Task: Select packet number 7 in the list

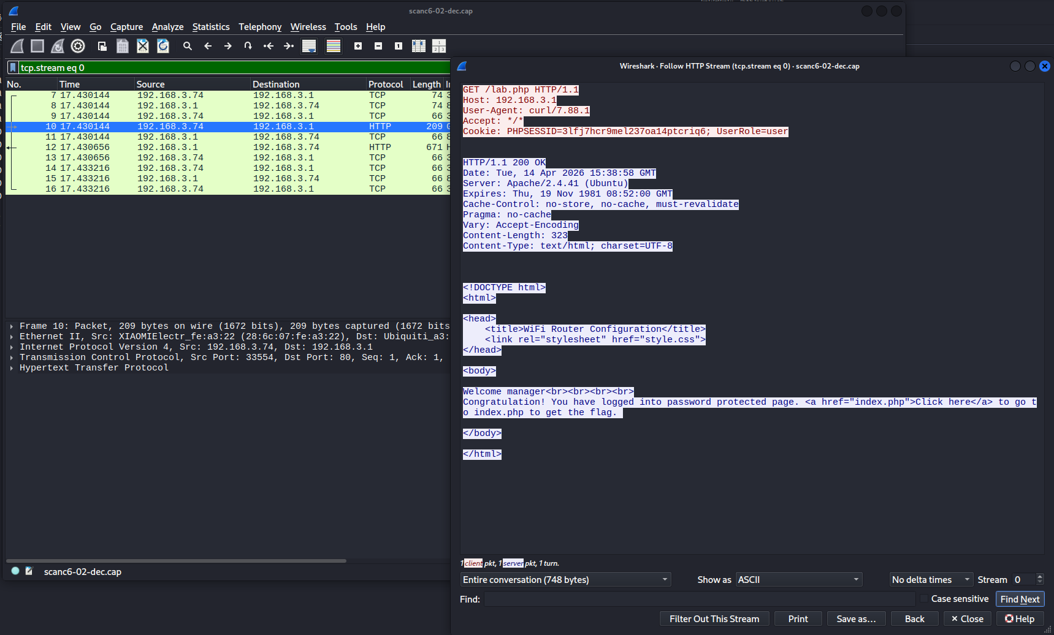Action: click(227, 96)
